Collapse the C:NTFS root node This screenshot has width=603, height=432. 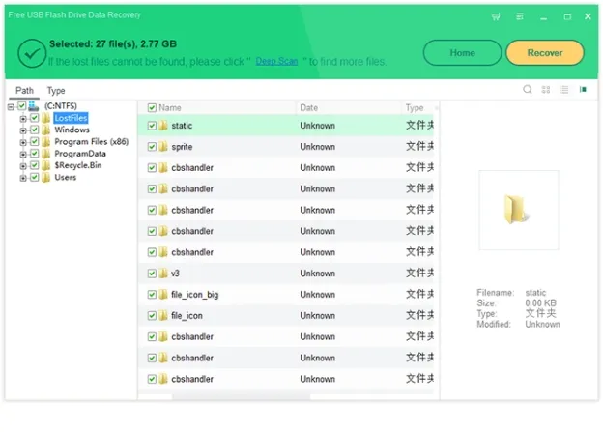coord(12,107)
